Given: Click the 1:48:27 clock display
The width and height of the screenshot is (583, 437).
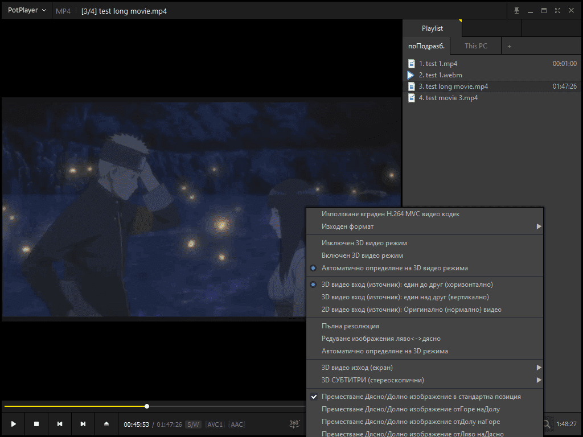Looking at the screenshot, I should 566,424.
